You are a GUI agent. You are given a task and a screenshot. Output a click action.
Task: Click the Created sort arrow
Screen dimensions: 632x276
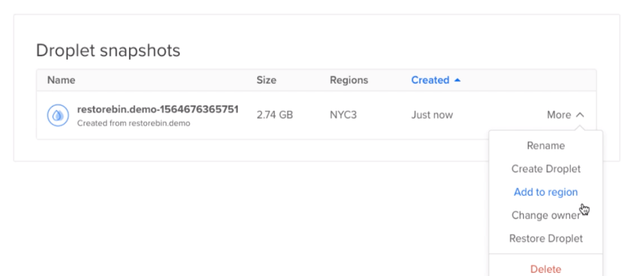click(457, 80)
